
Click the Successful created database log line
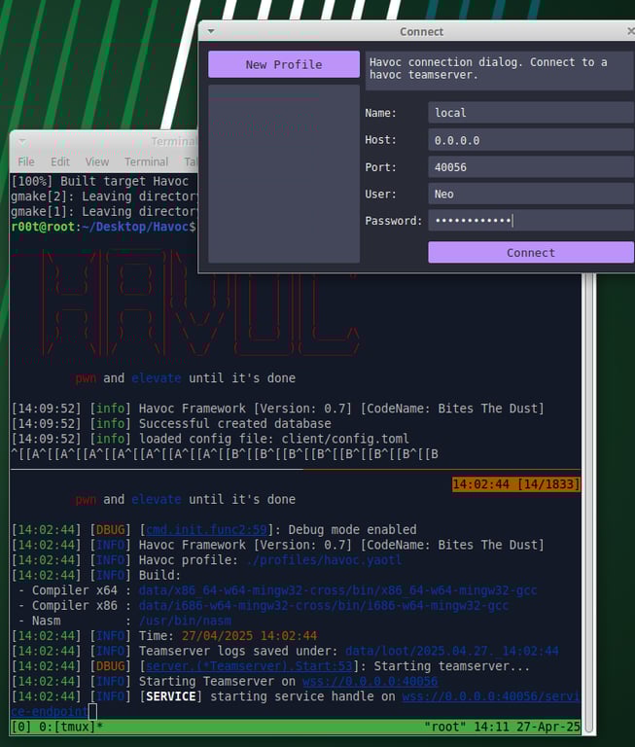(235, 423)
